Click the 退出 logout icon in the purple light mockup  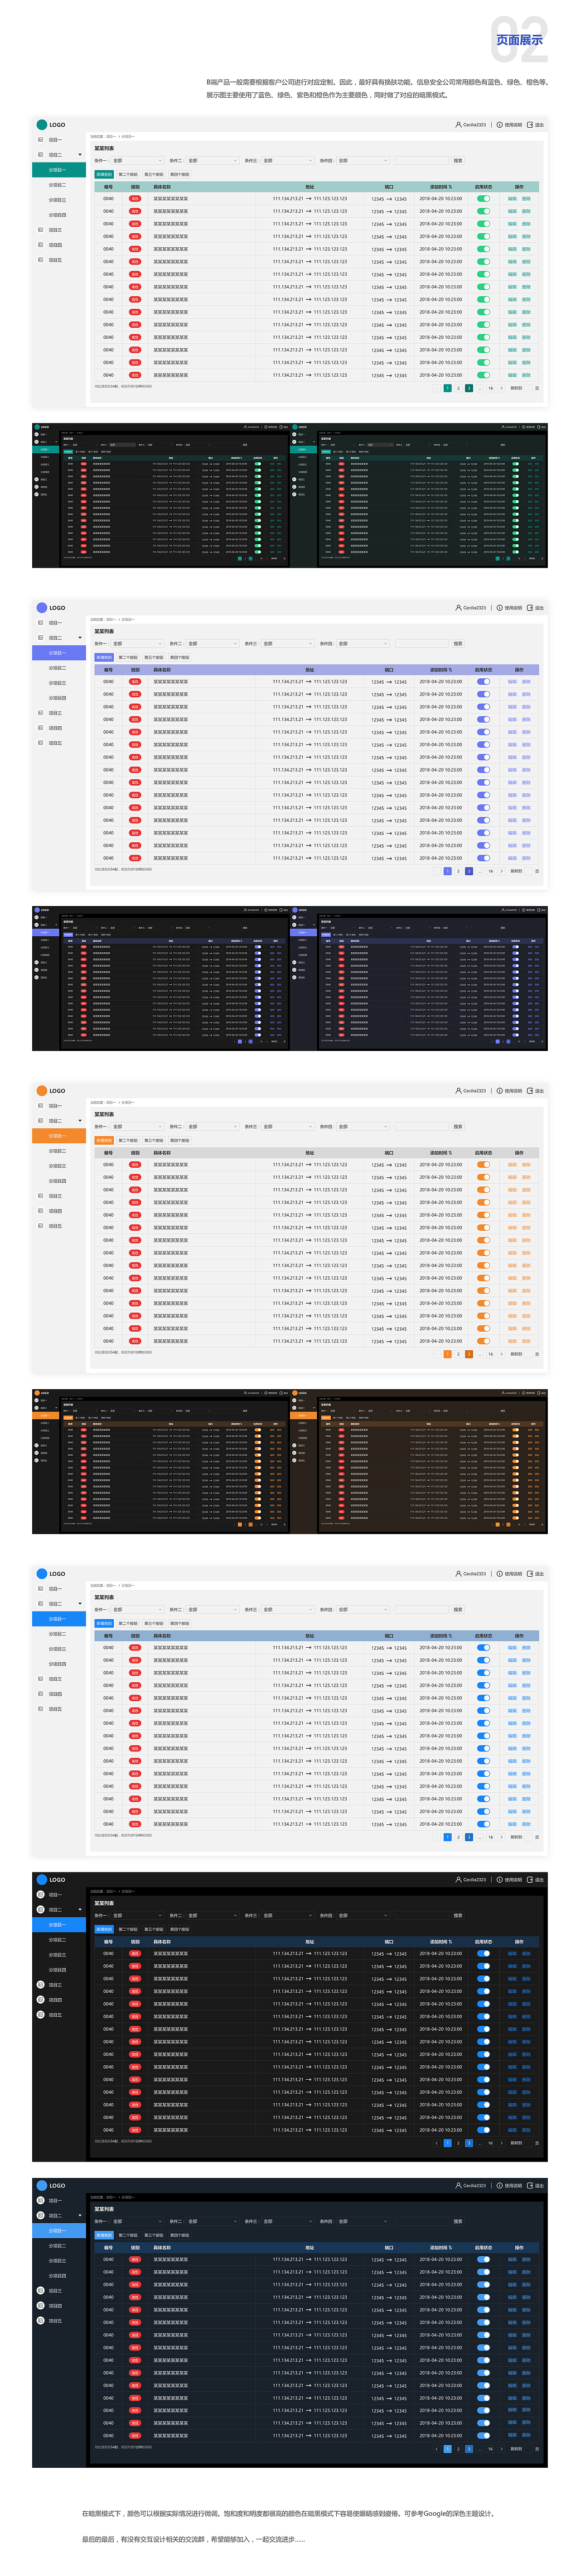point(530,608)
